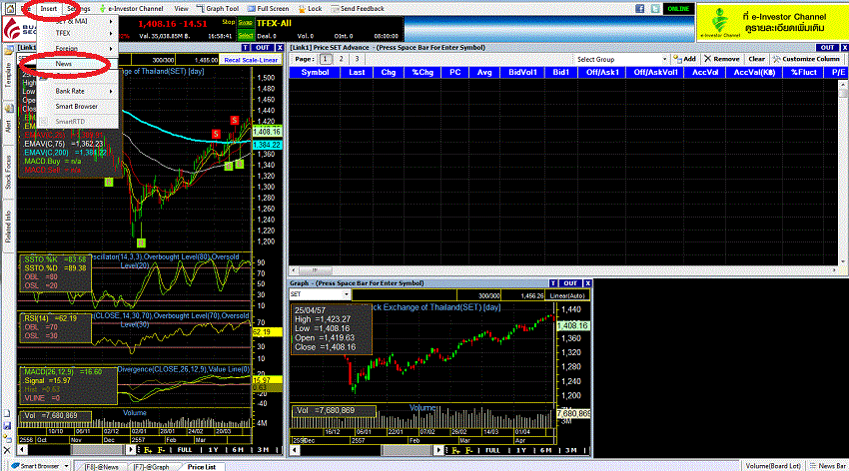
Task: Click the F- zoom icon on the lower graph
Action: click(x=468, y=450)
